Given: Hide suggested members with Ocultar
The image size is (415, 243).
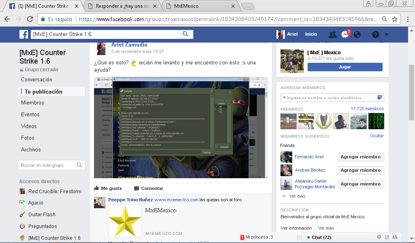Looking at the screenshot, I should coord(376,136).
